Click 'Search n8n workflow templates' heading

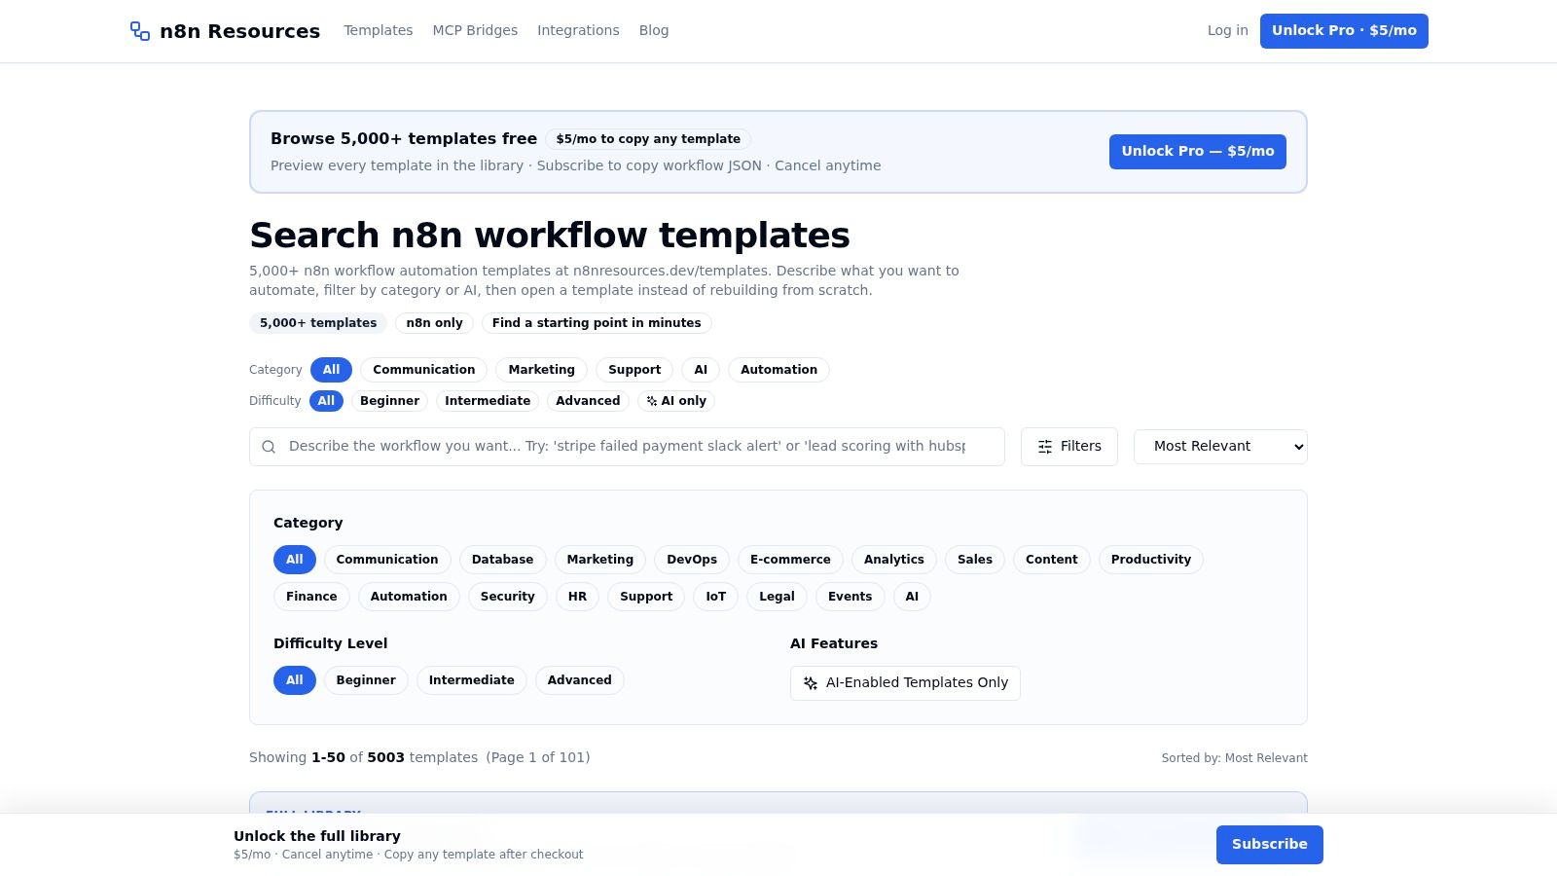[550, 236]
